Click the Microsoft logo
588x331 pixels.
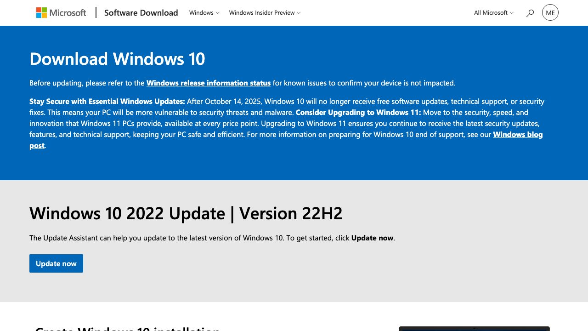[x=61, y=13]
